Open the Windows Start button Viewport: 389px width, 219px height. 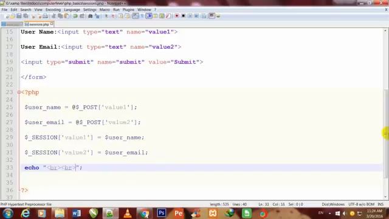point(8,214)
